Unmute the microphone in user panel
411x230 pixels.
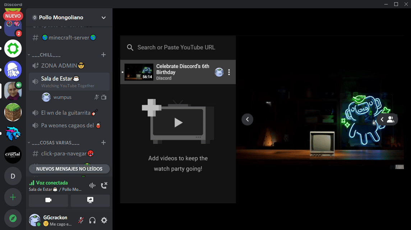click(81, 220)
